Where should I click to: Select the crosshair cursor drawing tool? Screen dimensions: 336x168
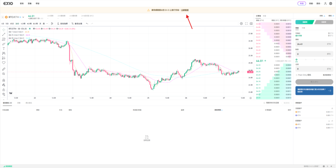(4, 30)
